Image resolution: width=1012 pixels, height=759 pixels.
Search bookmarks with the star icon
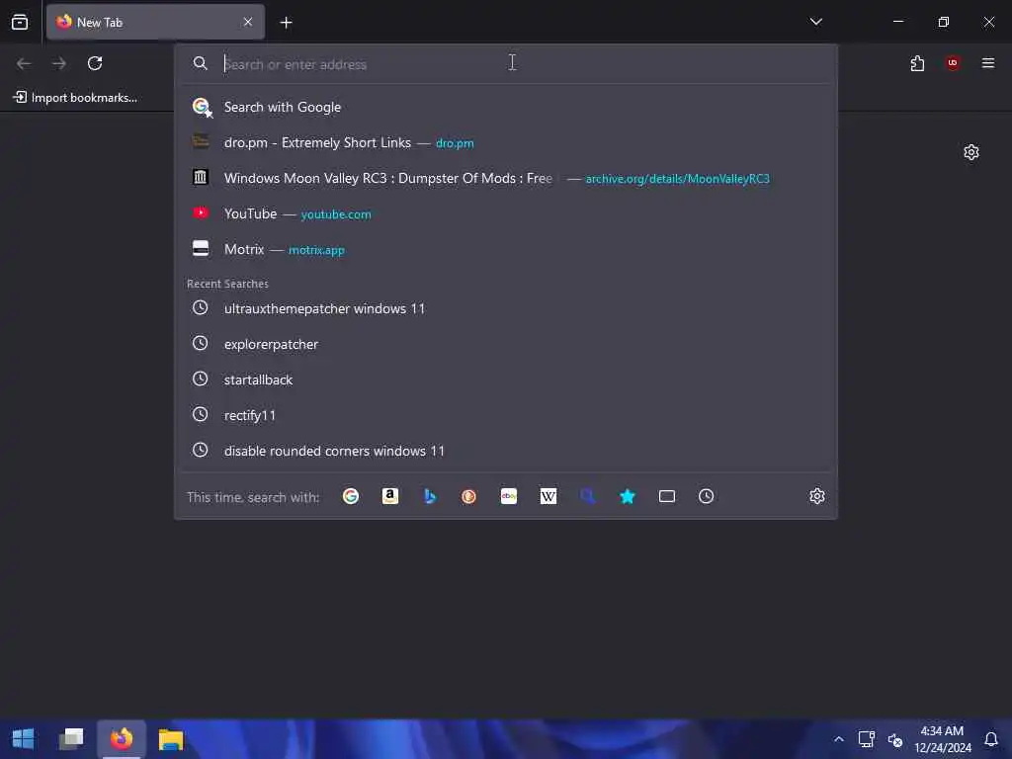point(628,496)
